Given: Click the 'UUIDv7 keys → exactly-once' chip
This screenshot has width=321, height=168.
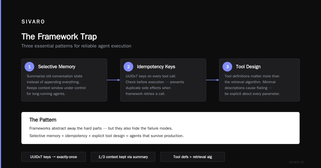Looking at the screenshot, I should 53,157.
